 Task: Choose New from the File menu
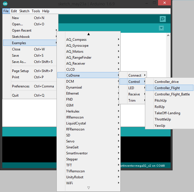(x=30, y=18)
